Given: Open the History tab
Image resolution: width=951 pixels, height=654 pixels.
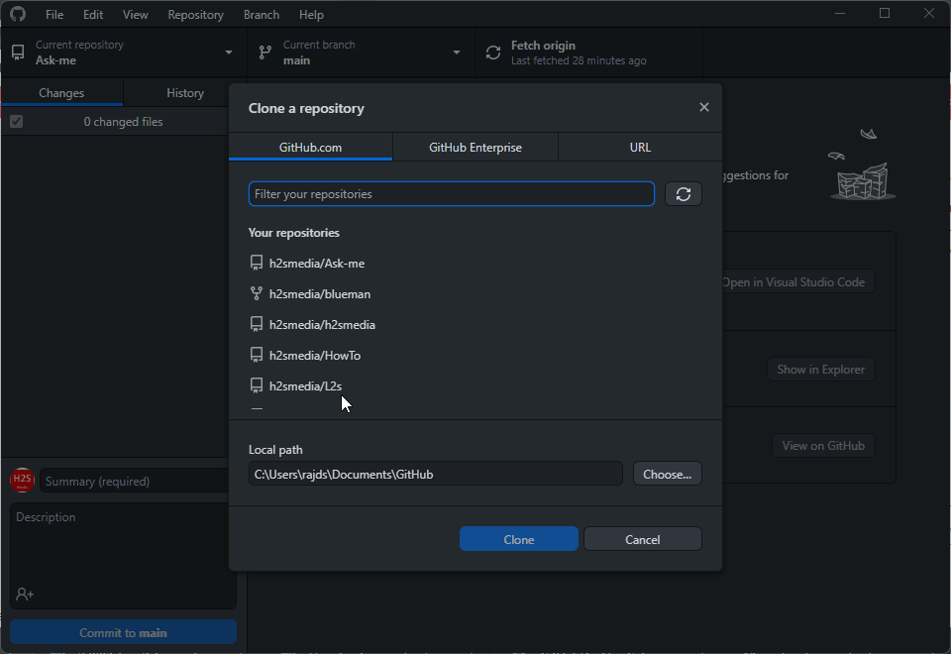Looking at the screenshot, I should 184,92.
